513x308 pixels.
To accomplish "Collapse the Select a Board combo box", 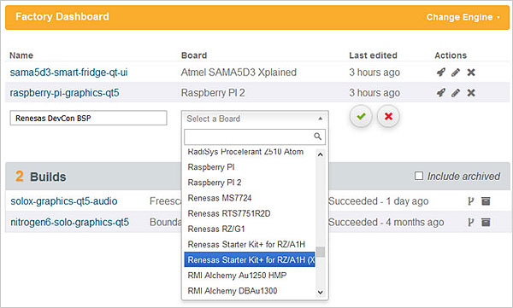I will 255,119.
